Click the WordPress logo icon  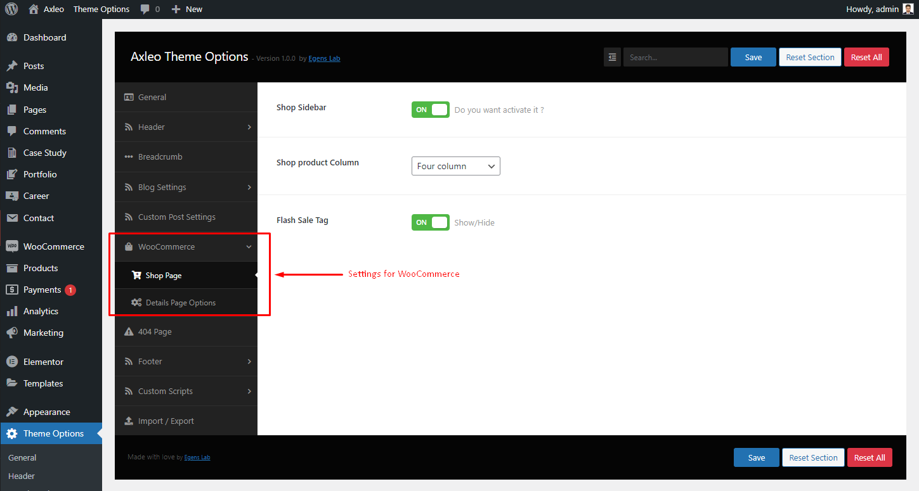point(11,9)
